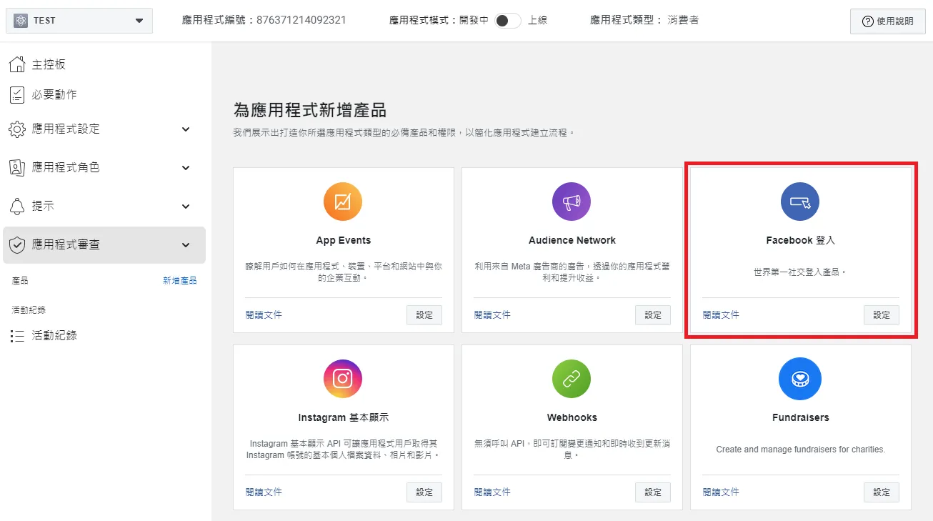This screenshot has height=521, width=933.
Task: Expand the 提示 chevron
Action: point(186,207)
